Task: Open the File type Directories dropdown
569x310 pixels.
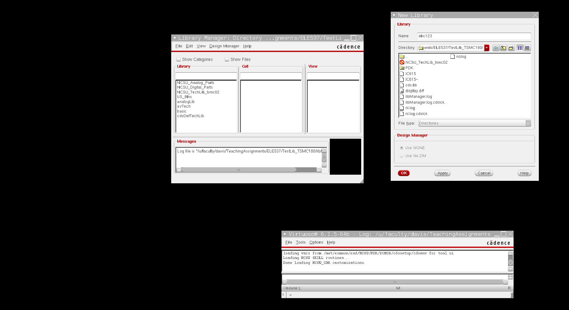Action: 474,123
